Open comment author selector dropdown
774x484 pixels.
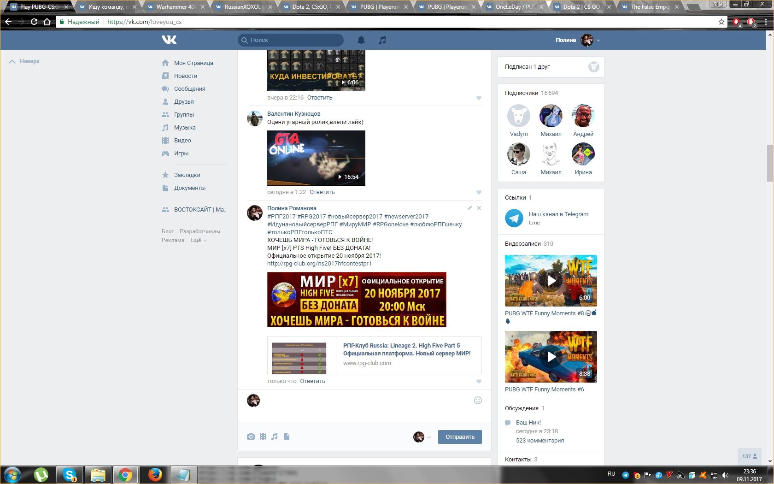(422, 437)
